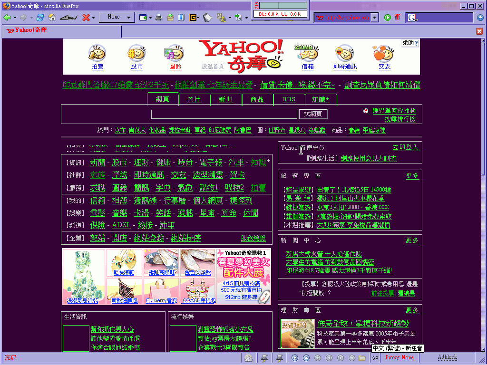Reload the page with the refresh icon
Viewport: 487px width, 365px height.
40,18
